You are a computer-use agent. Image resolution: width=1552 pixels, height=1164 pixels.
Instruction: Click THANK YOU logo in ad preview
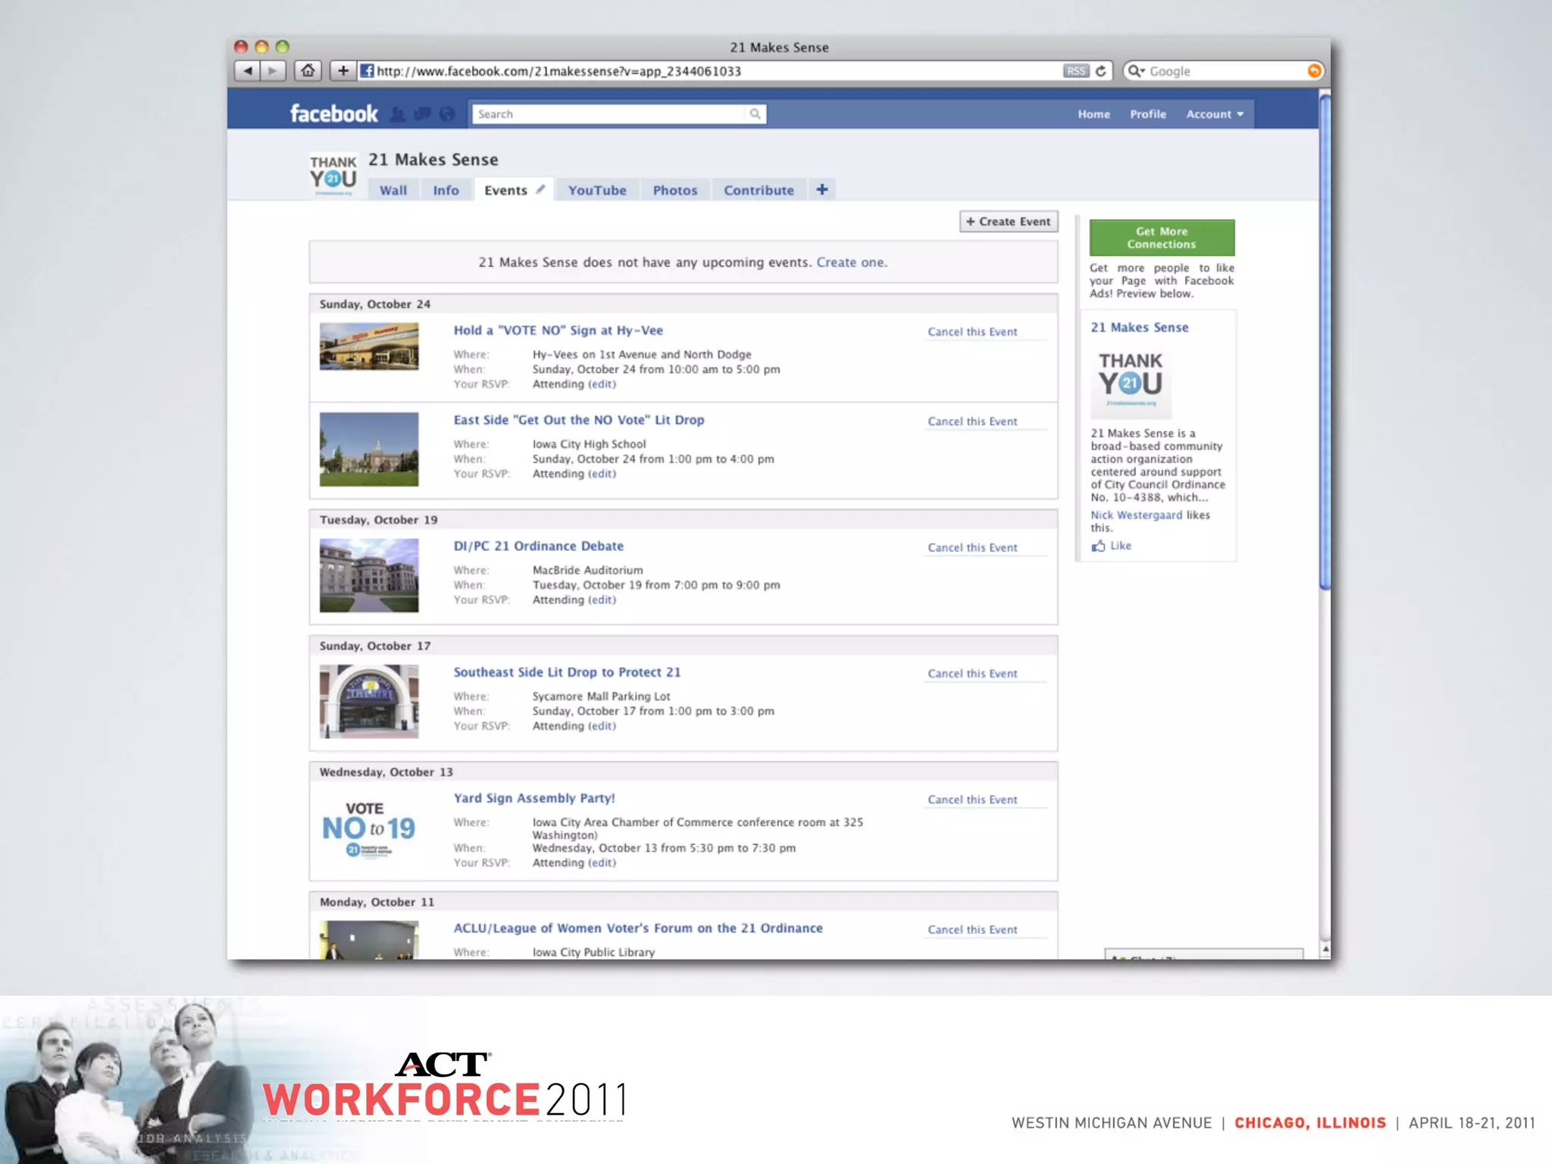pos(1131,383)
